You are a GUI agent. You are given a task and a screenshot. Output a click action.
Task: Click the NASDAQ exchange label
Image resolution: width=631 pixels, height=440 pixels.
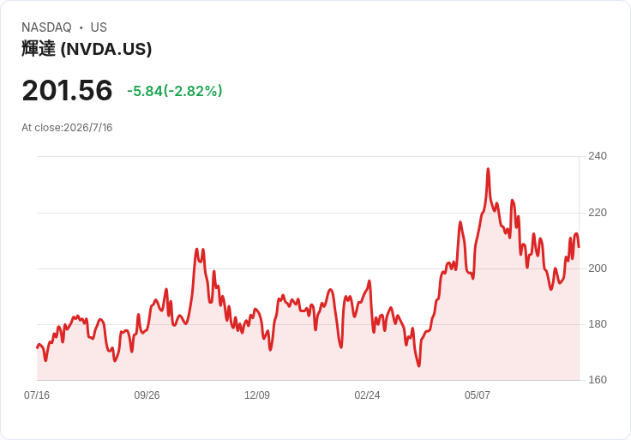tap(46, 27)
